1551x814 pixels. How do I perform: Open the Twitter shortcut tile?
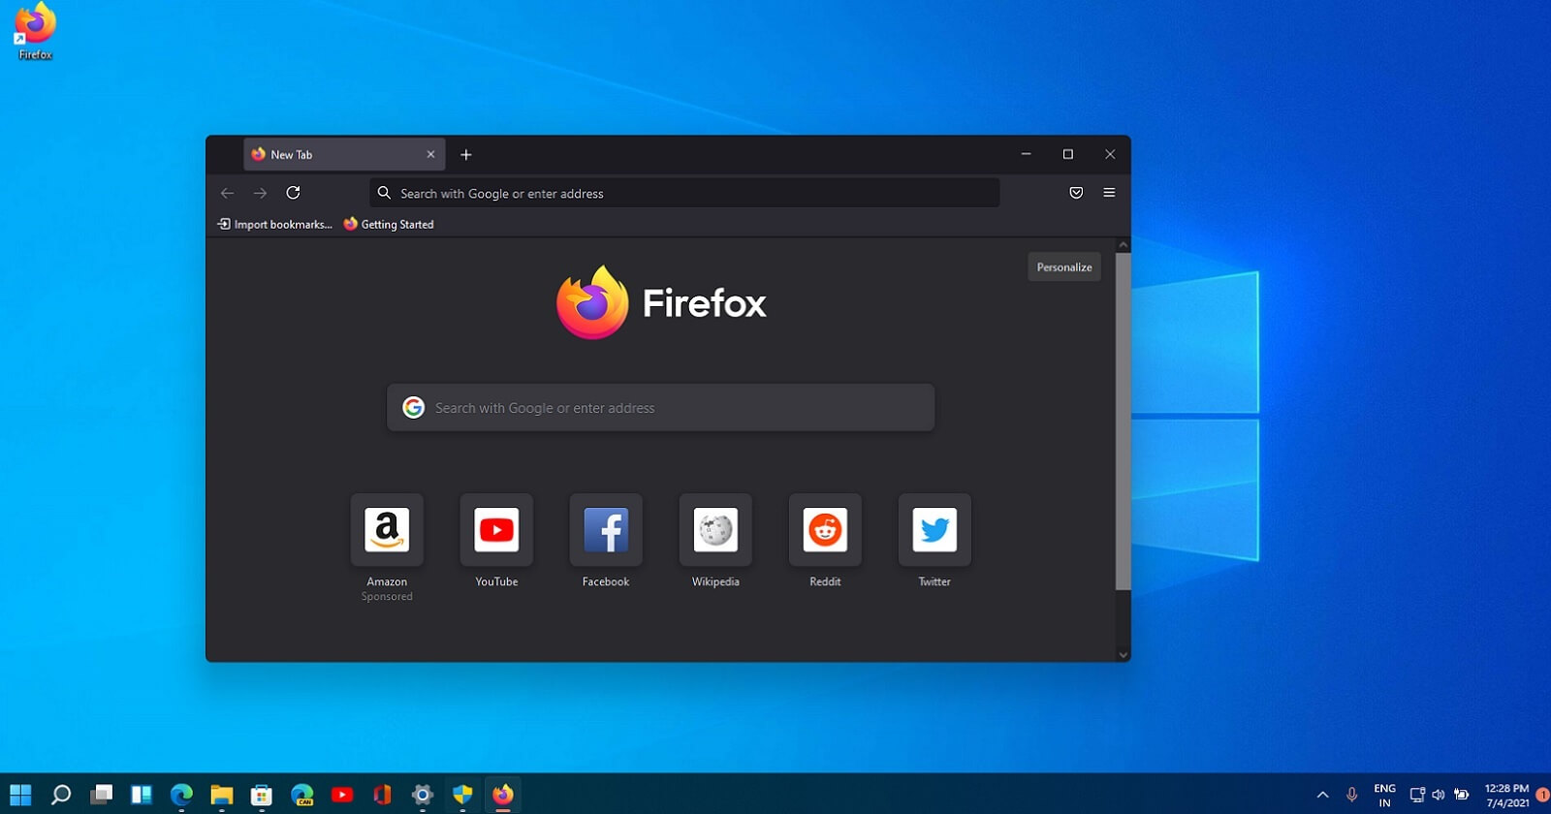tap(934, 530)
